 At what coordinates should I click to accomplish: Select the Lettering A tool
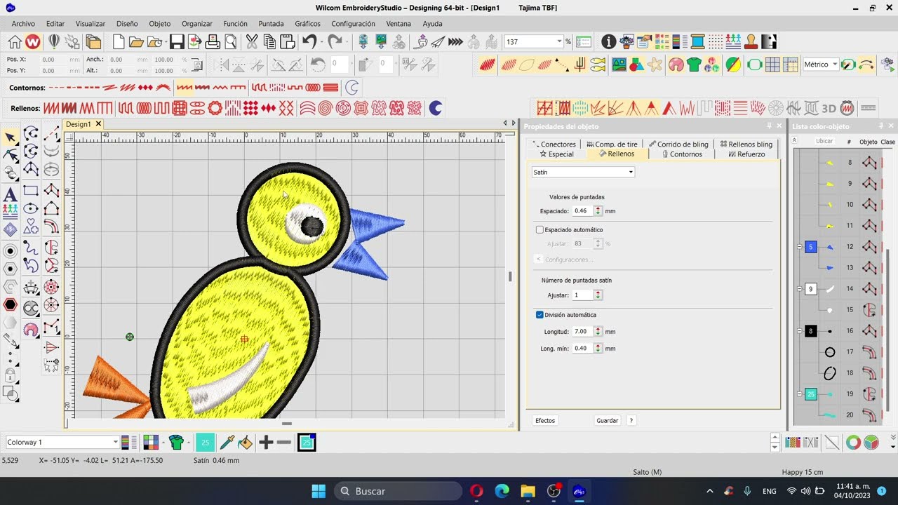pos(11,194)
